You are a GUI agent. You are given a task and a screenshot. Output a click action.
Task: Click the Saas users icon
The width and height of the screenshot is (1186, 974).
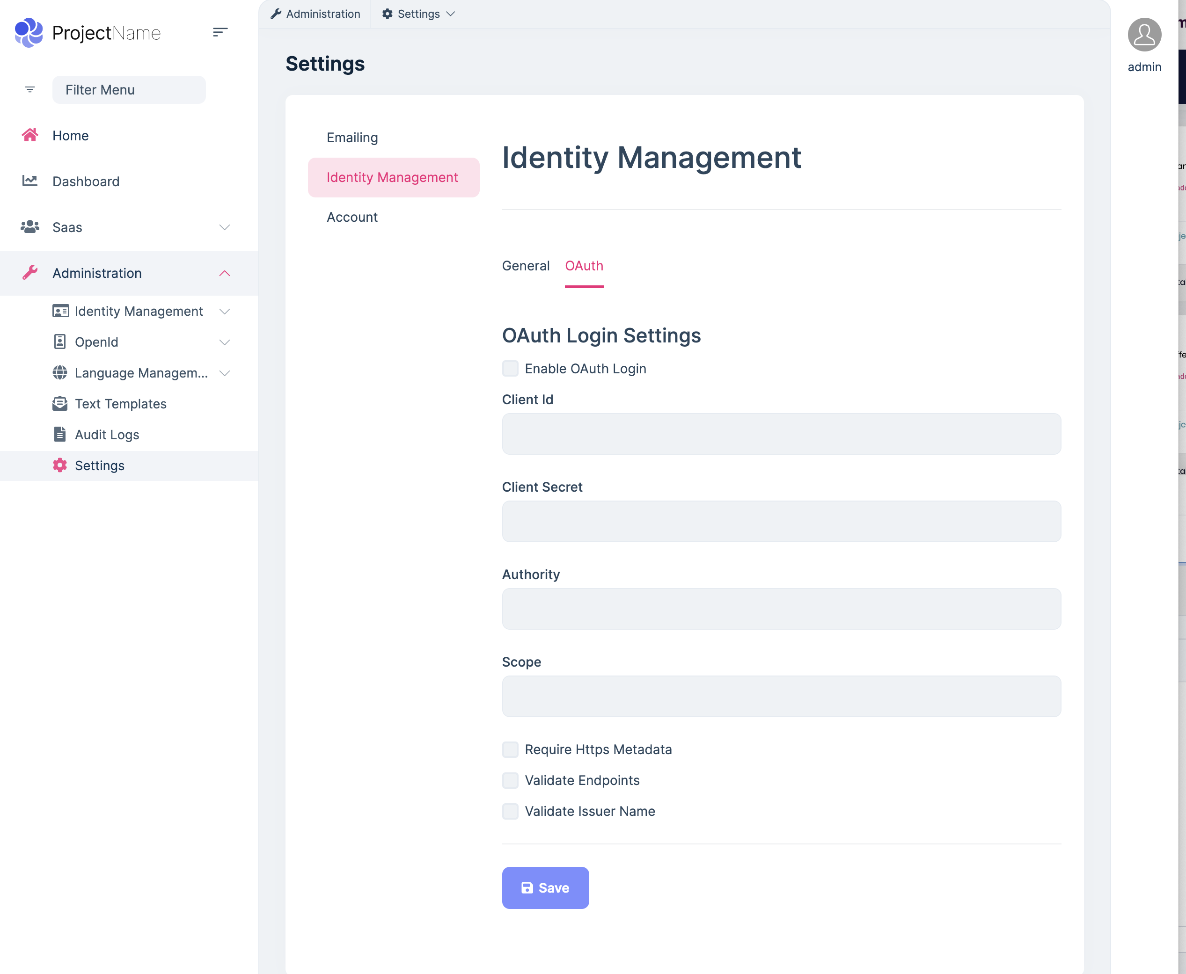pos(30,227)
